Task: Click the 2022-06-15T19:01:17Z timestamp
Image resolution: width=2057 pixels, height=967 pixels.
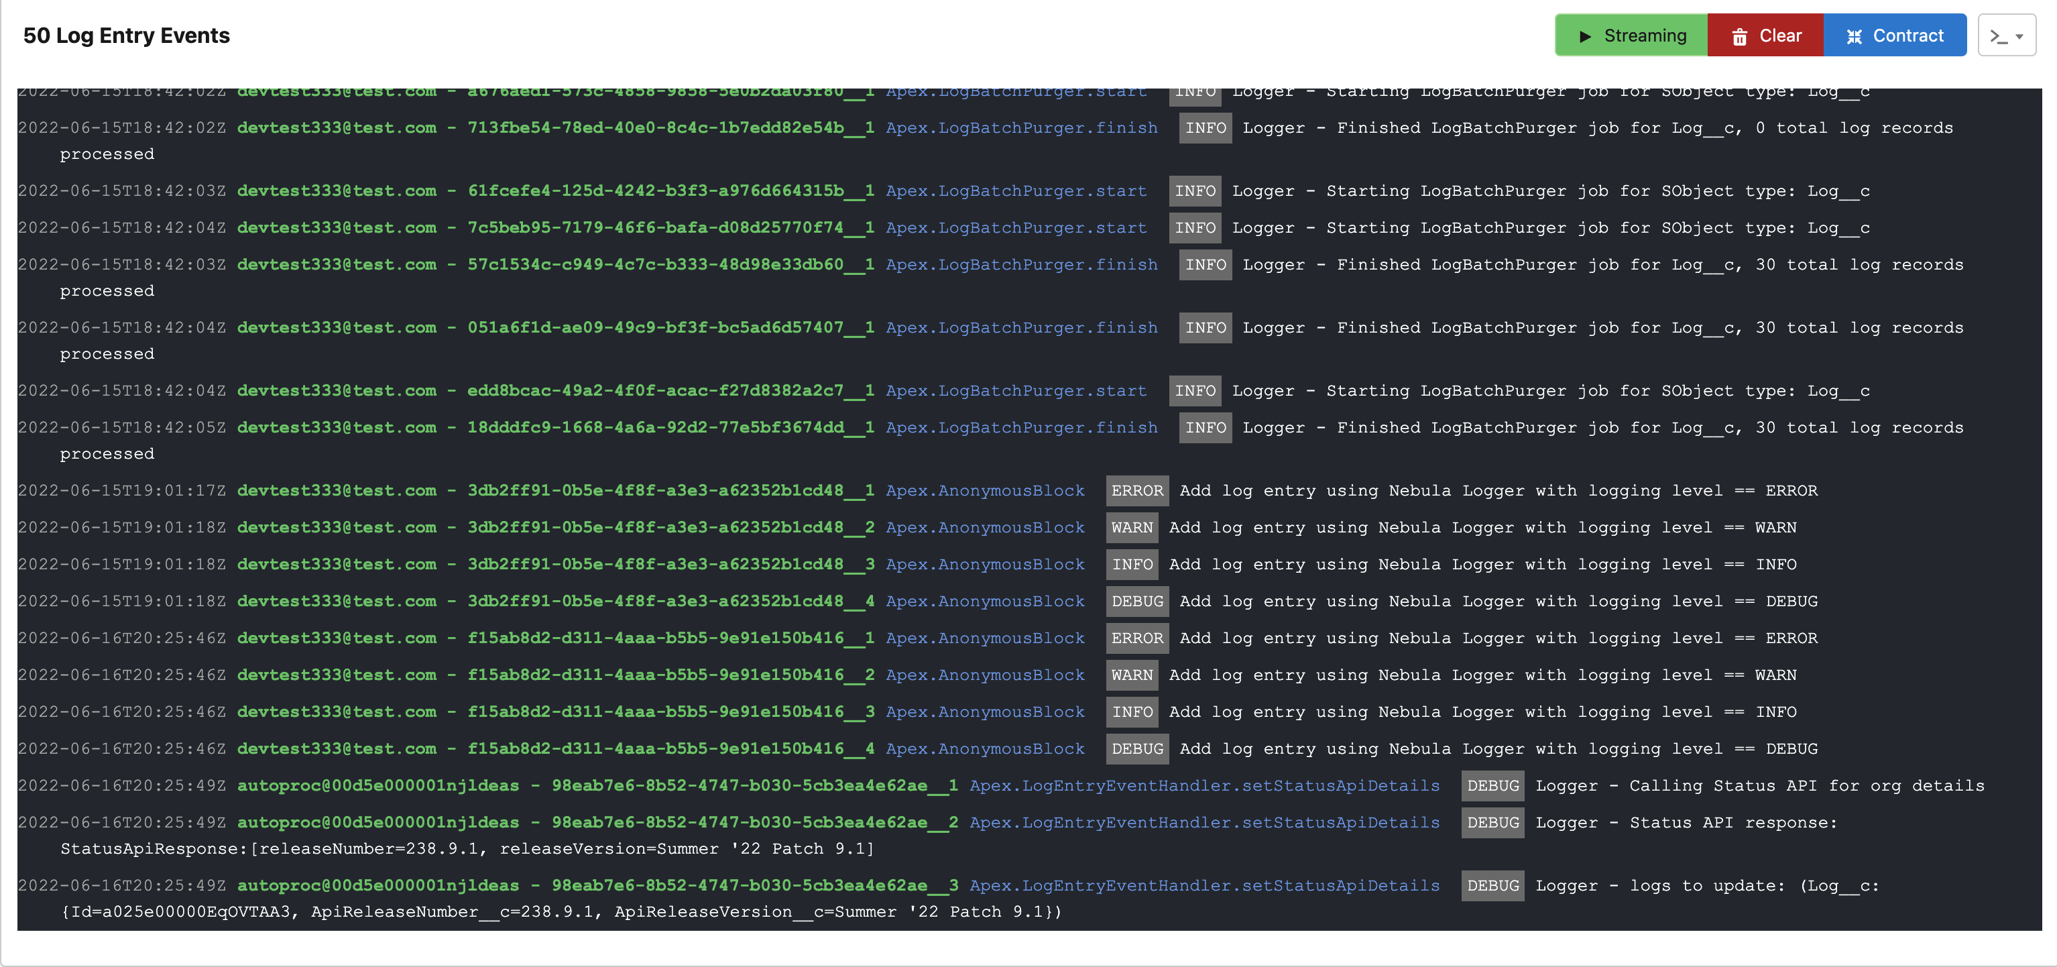Action: pos(121,490)
